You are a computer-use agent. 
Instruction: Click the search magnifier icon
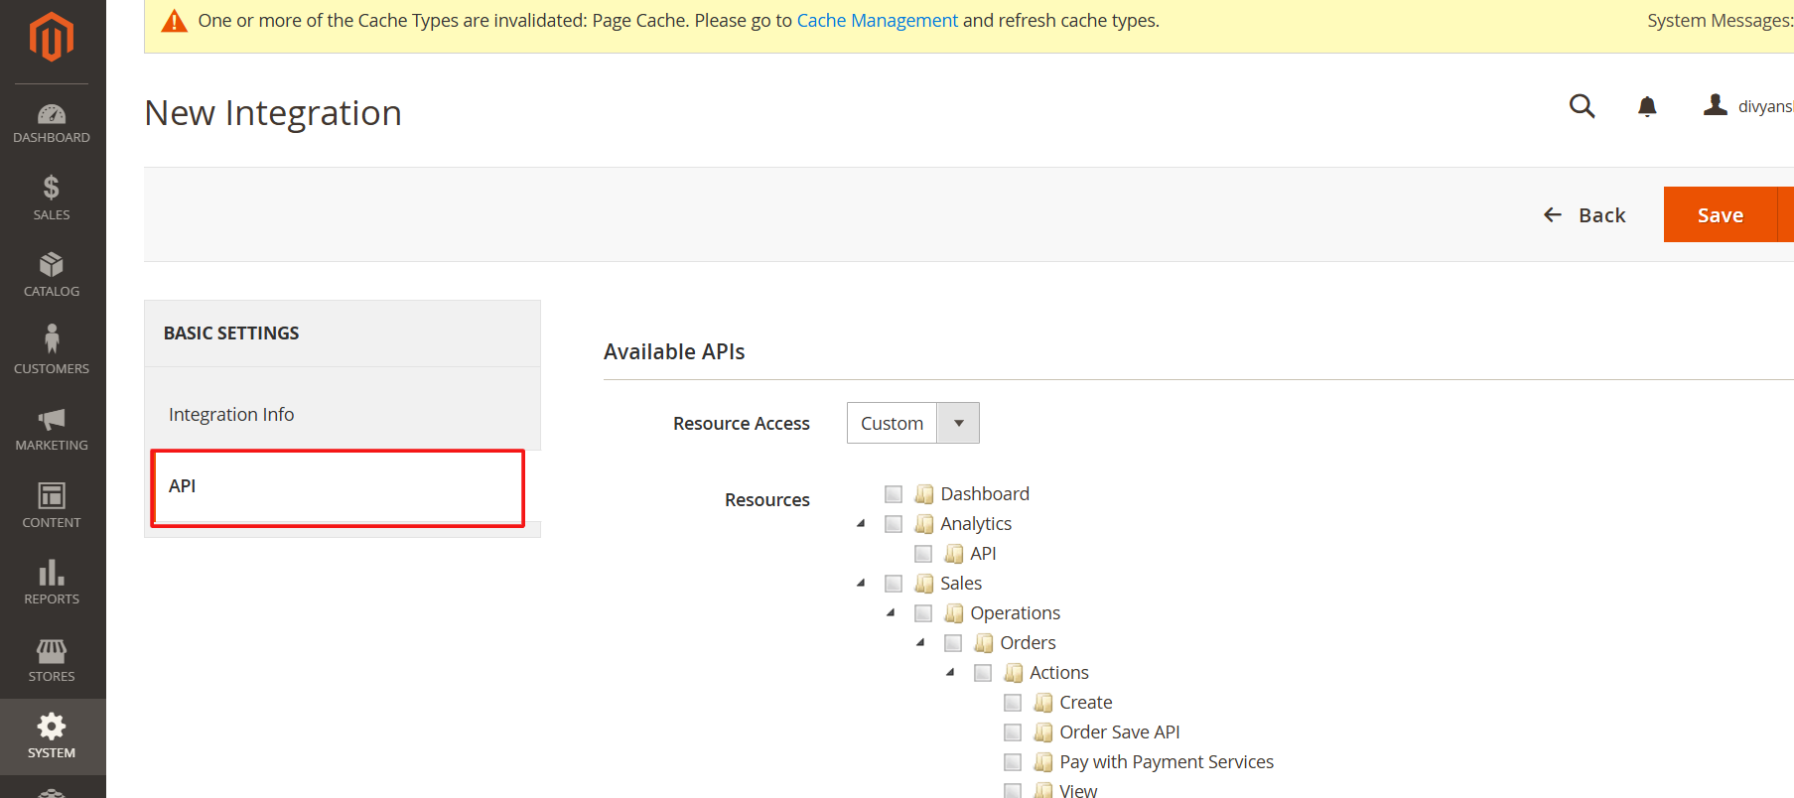pos(1582,106)
